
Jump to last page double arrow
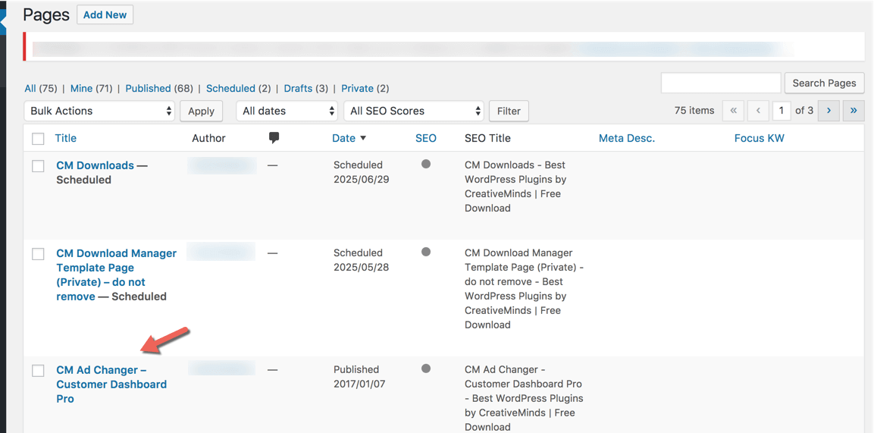854,111
